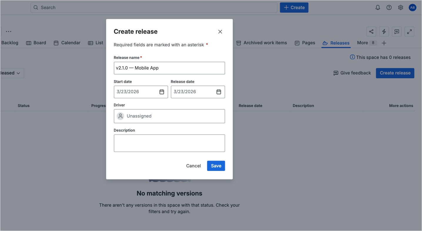Enter full screen with the expand arrows
The image size is (422, 231).
coord(409,32)
